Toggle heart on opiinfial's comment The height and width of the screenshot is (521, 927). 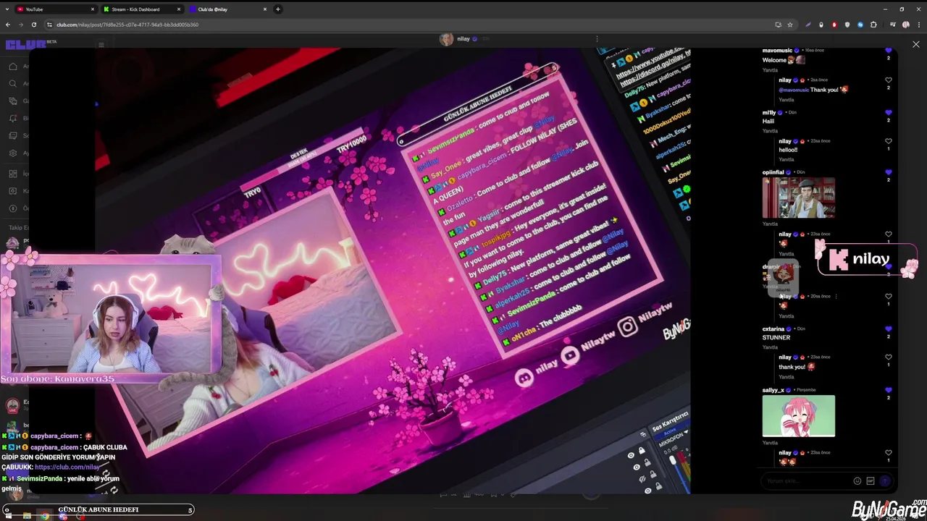889,172
